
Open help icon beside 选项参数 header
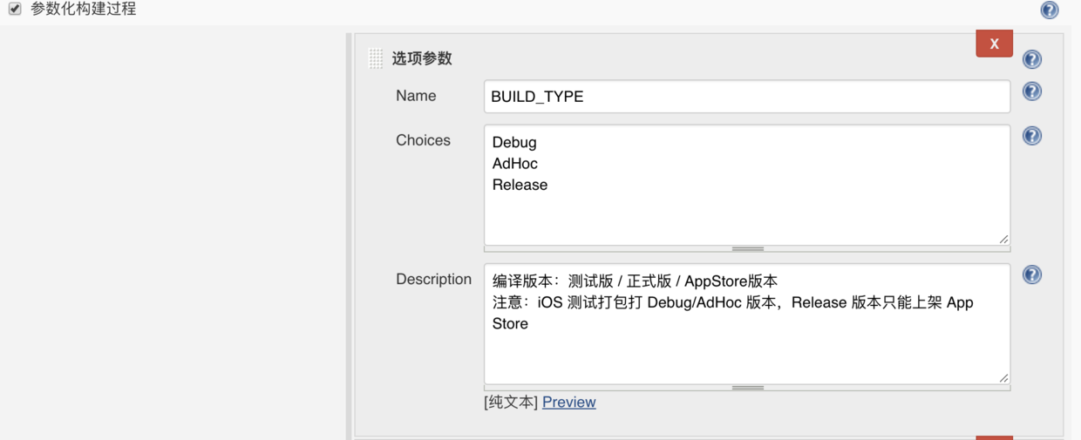pyautogui.click(x=1031, y=59)
